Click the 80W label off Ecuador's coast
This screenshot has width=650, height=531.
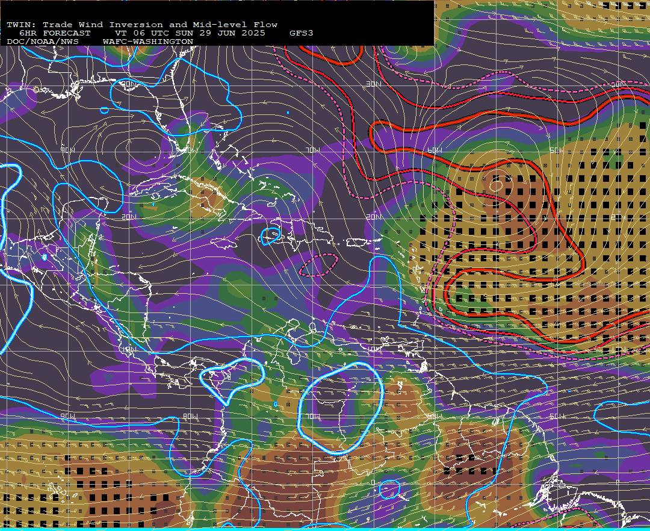[190, 416]
